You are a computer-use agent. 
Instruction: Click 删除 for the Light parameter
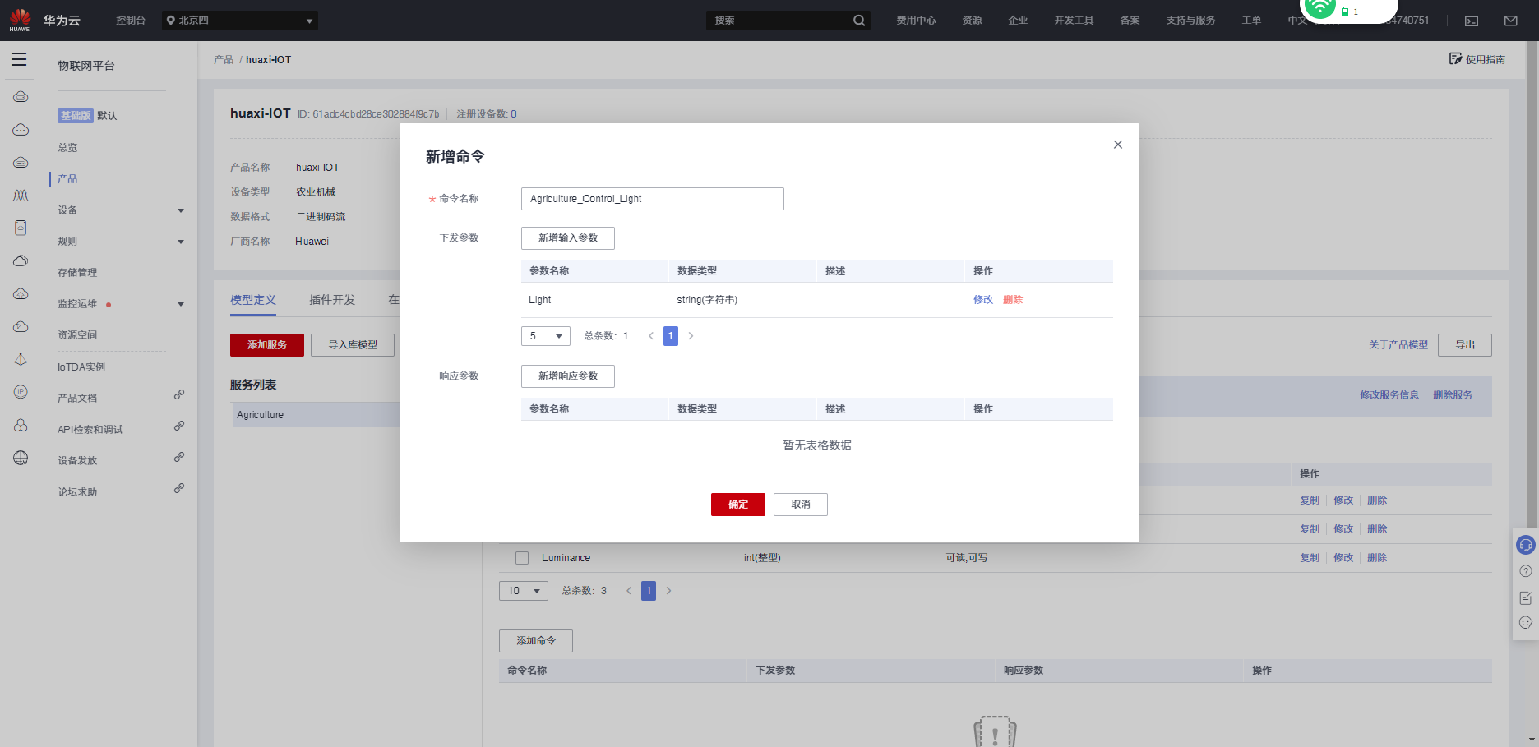(1013, 300)
